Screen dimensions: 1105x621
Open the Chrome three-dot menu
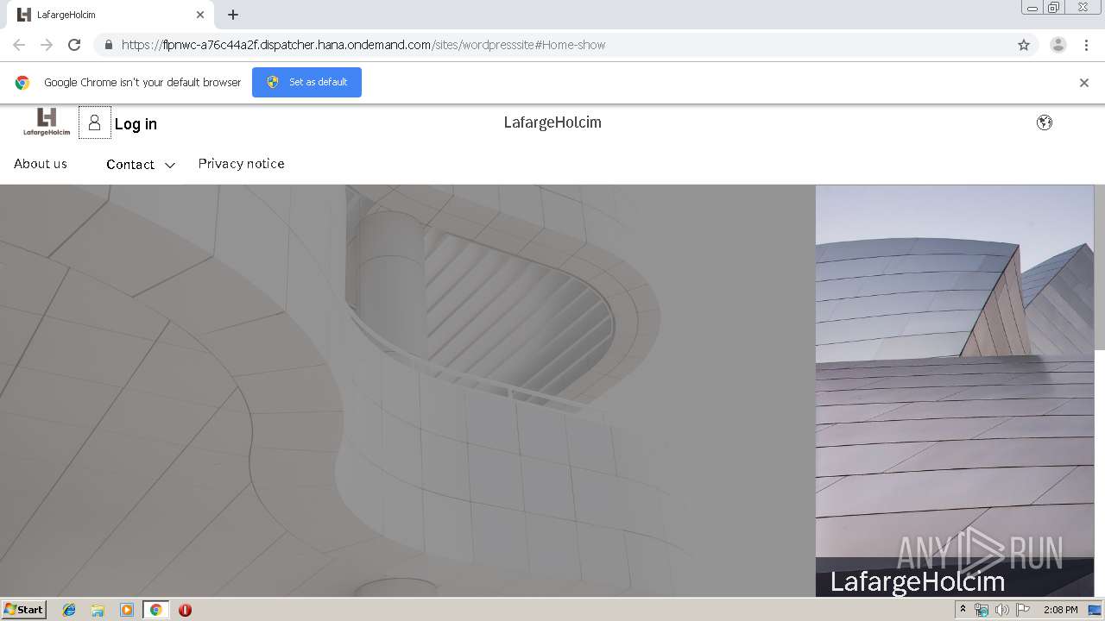(1086, 45)
